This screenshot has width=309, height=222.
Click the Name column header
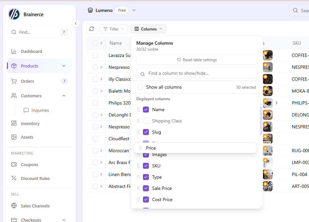[115, 43]
